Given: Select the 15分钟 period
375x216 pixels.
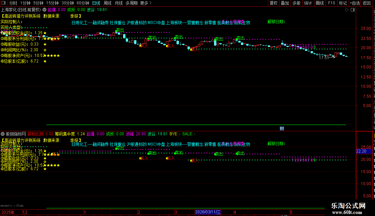Looking at the screenshot, I should pyautogui.click(x=52, y=3).
